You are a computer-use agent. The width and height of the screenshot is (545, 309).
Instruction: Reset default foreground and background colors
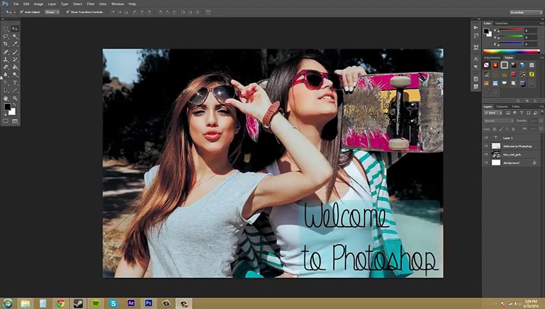5,114
